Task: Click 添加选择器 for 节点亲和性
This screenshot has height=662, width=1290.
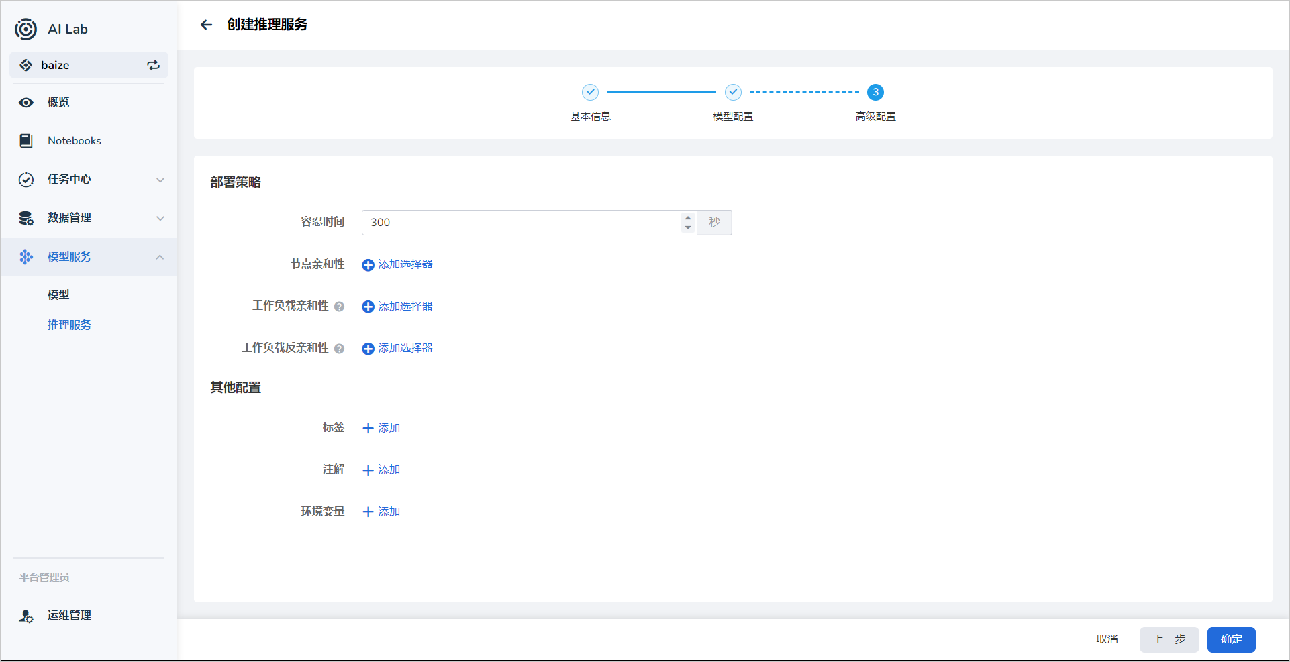Action: (x=405, y=264)
